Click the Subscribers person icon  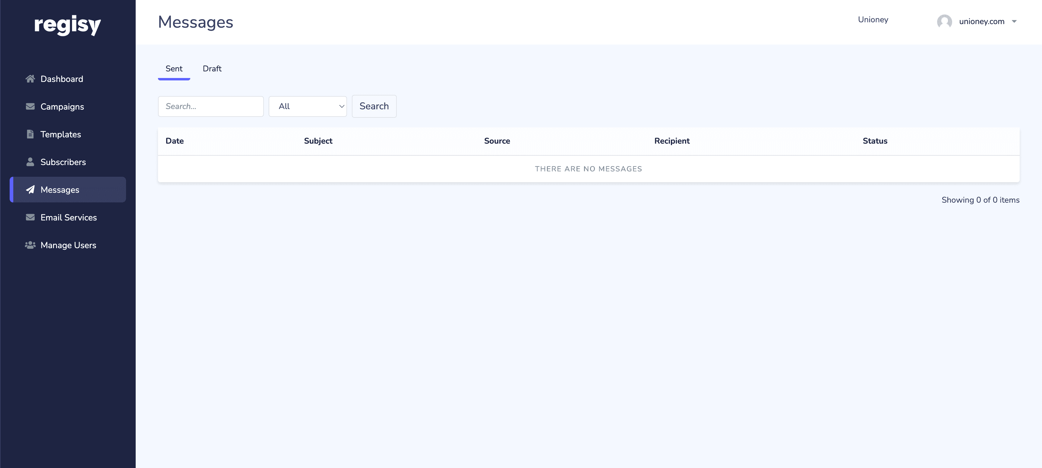point(30,162)
